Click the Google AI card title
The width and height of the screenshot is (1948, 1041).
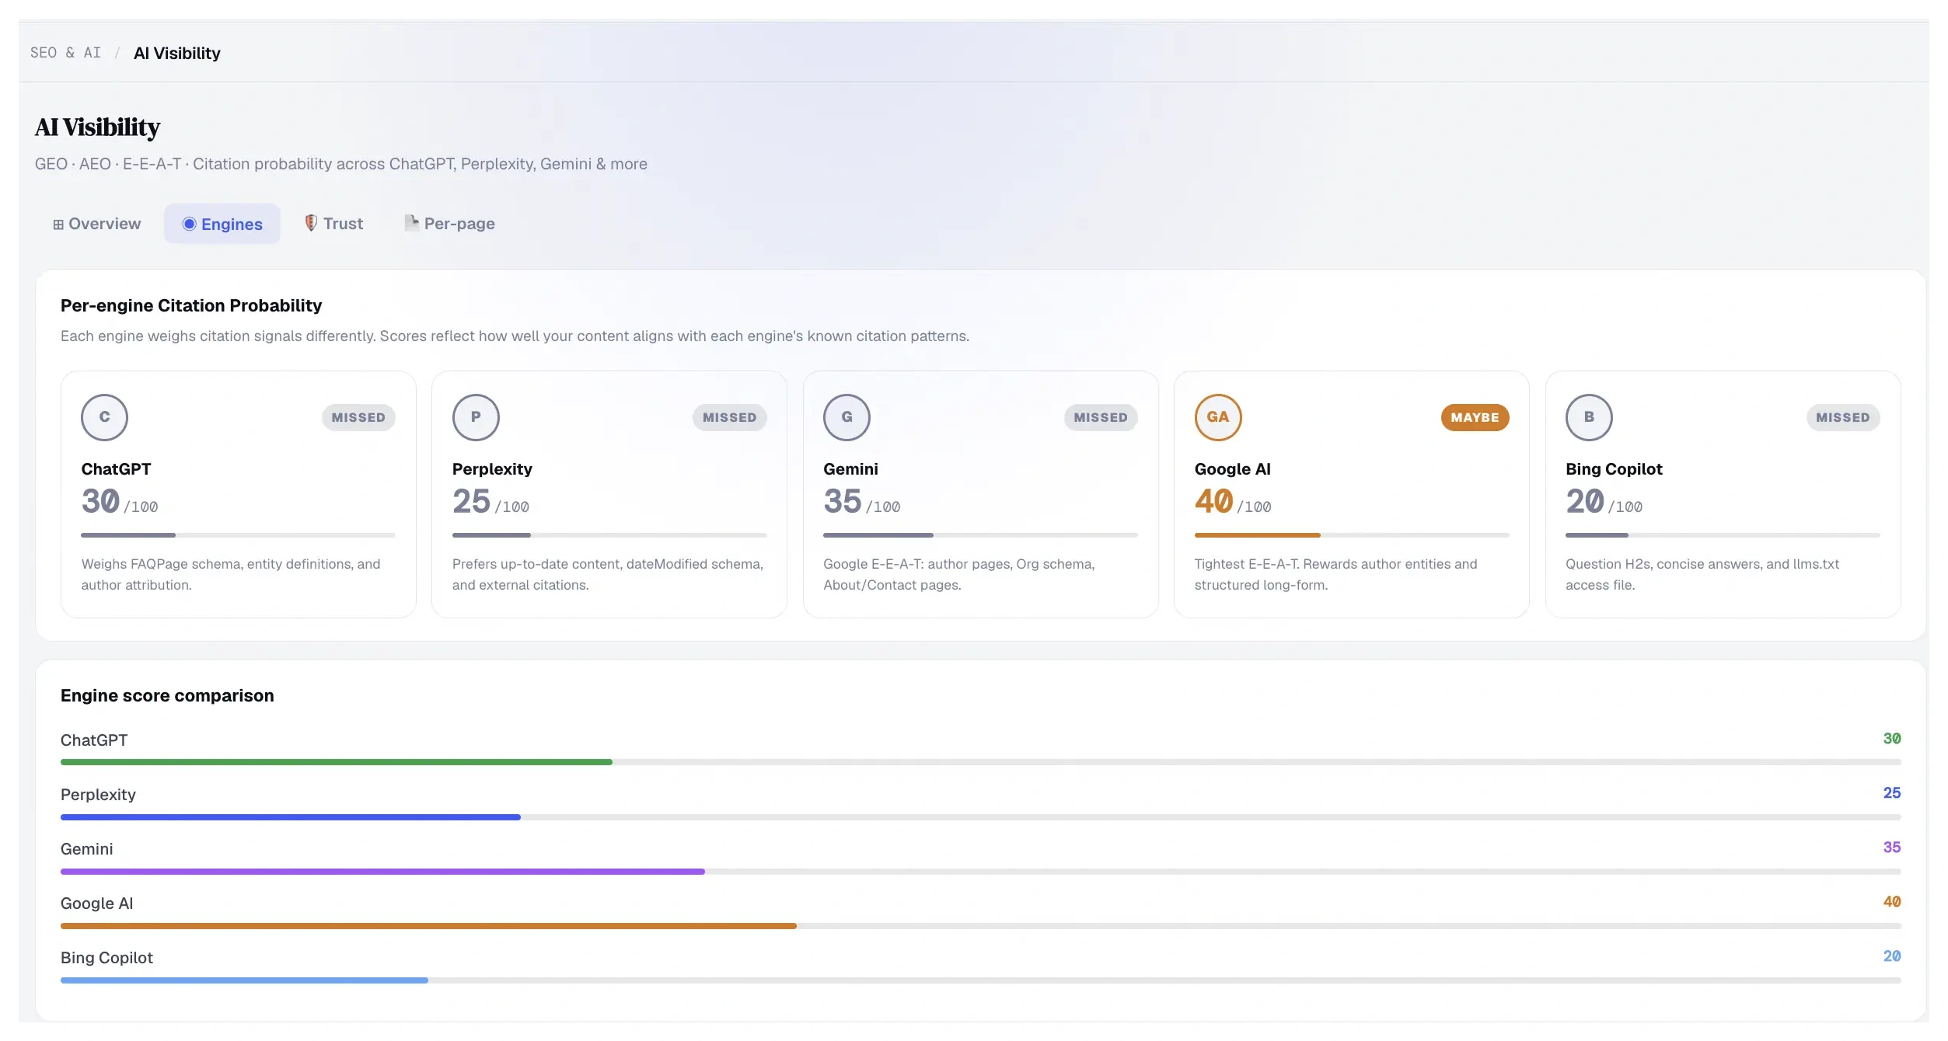pos(1232,469)
